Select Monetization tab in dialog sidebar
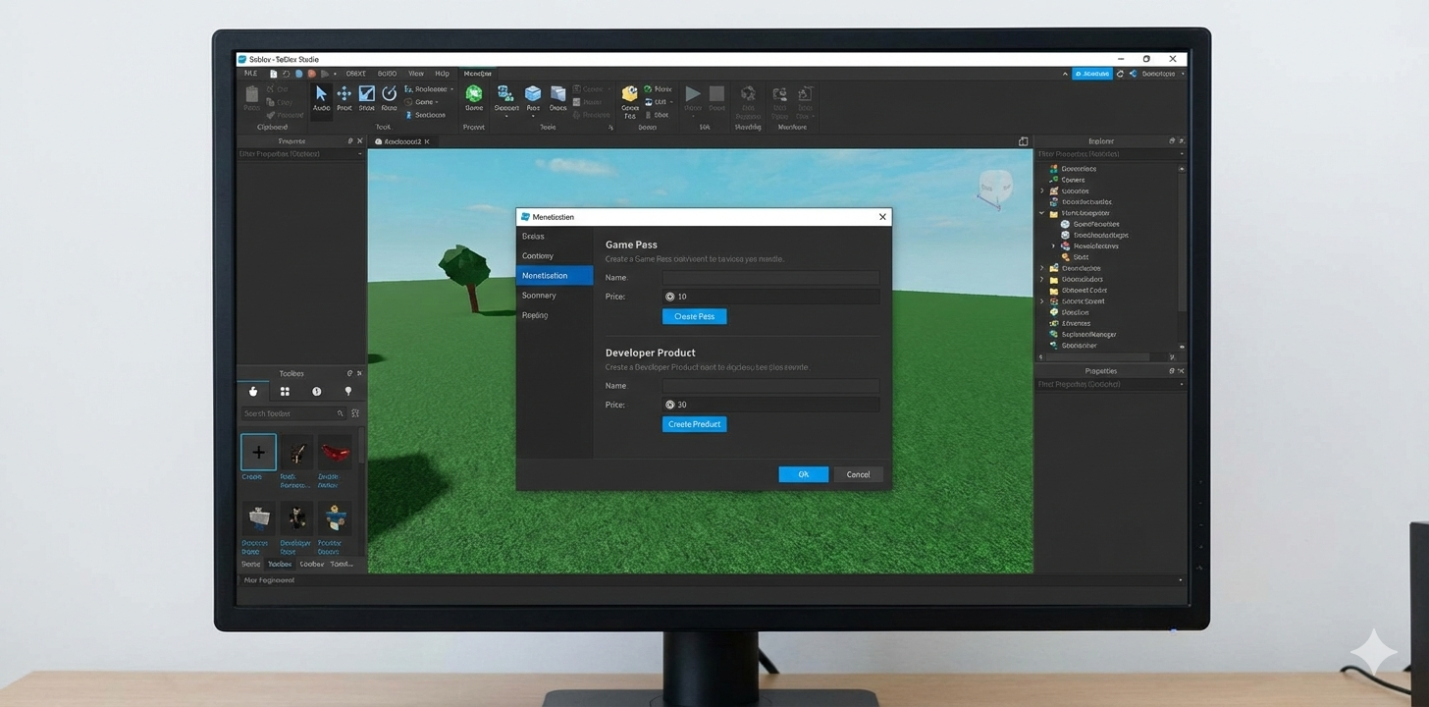The image size is (1429, 707). coord(555,276)
